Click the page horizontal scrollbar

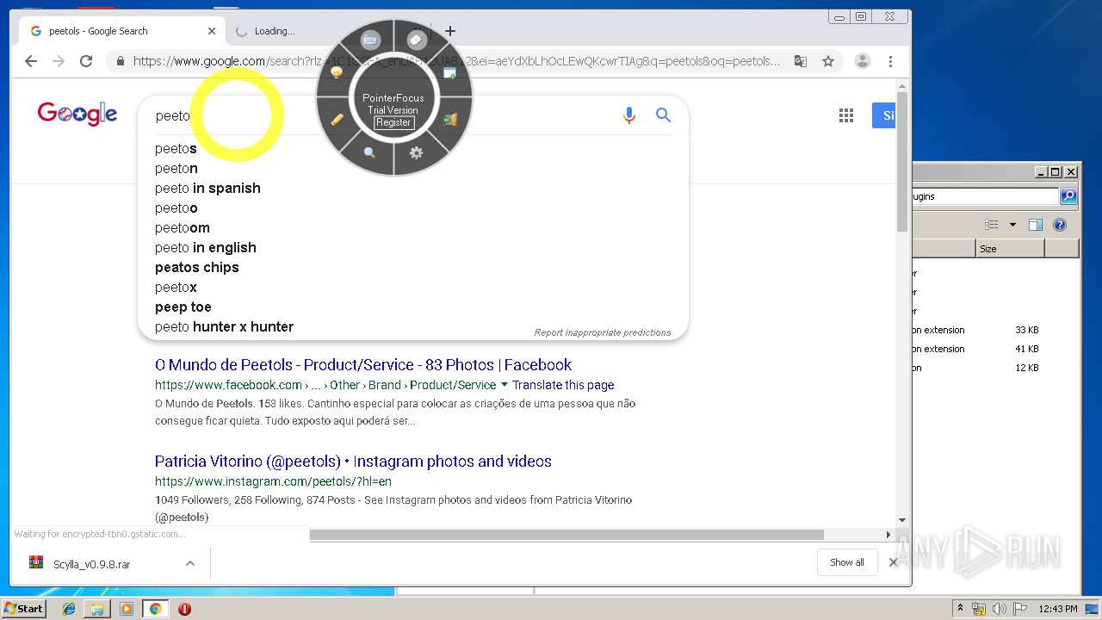coord(566,535)
